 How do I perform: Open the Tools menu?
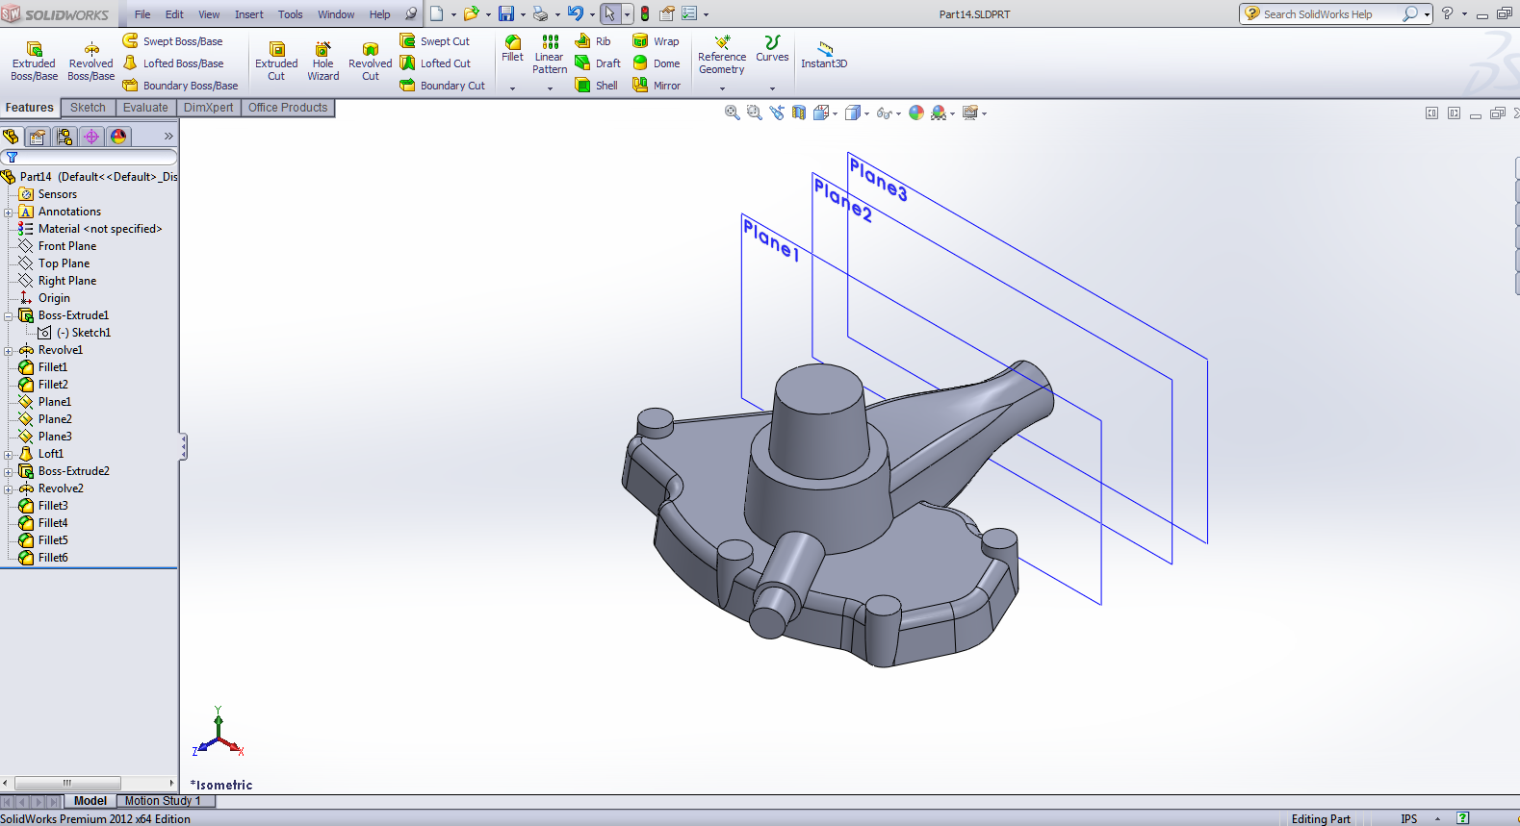(x=290, y=14)
